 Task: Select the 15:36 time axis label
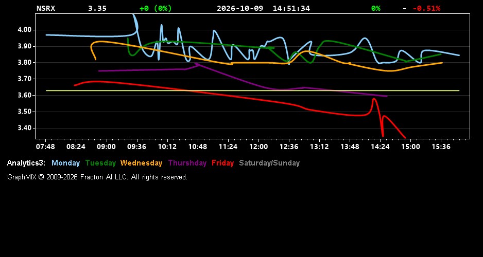[441, 146]
